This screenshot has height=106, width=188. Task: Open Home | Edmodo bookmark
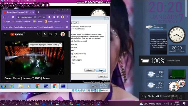[52, 21]
